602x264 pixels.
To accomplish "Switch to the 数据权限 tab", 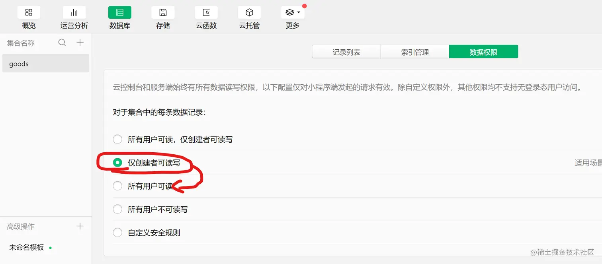I will coord(483,52).
